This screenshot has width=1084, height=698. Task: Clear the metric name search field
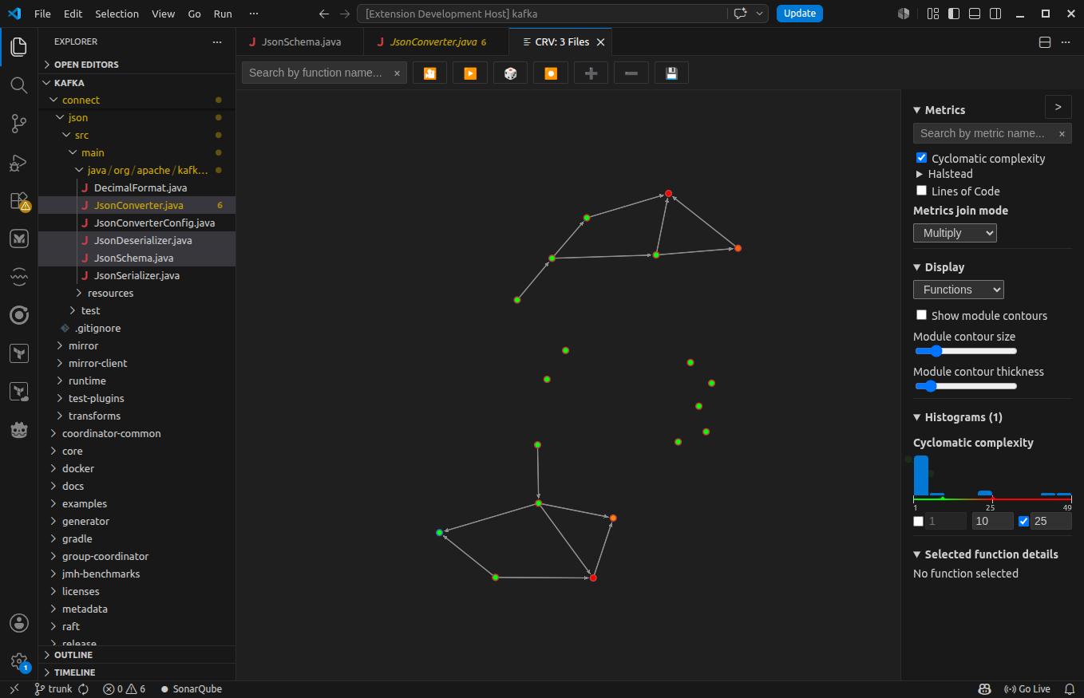[1062, 134]
